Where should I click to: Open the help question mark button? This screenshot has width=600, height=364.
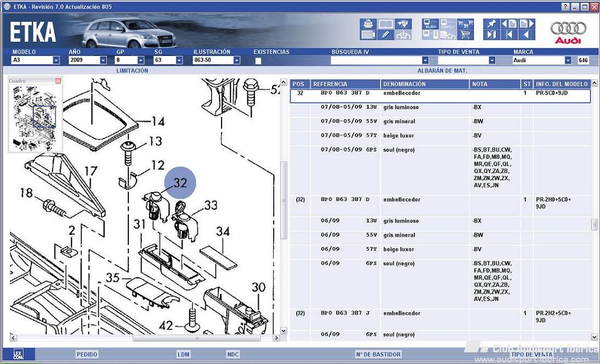(565, 7)
